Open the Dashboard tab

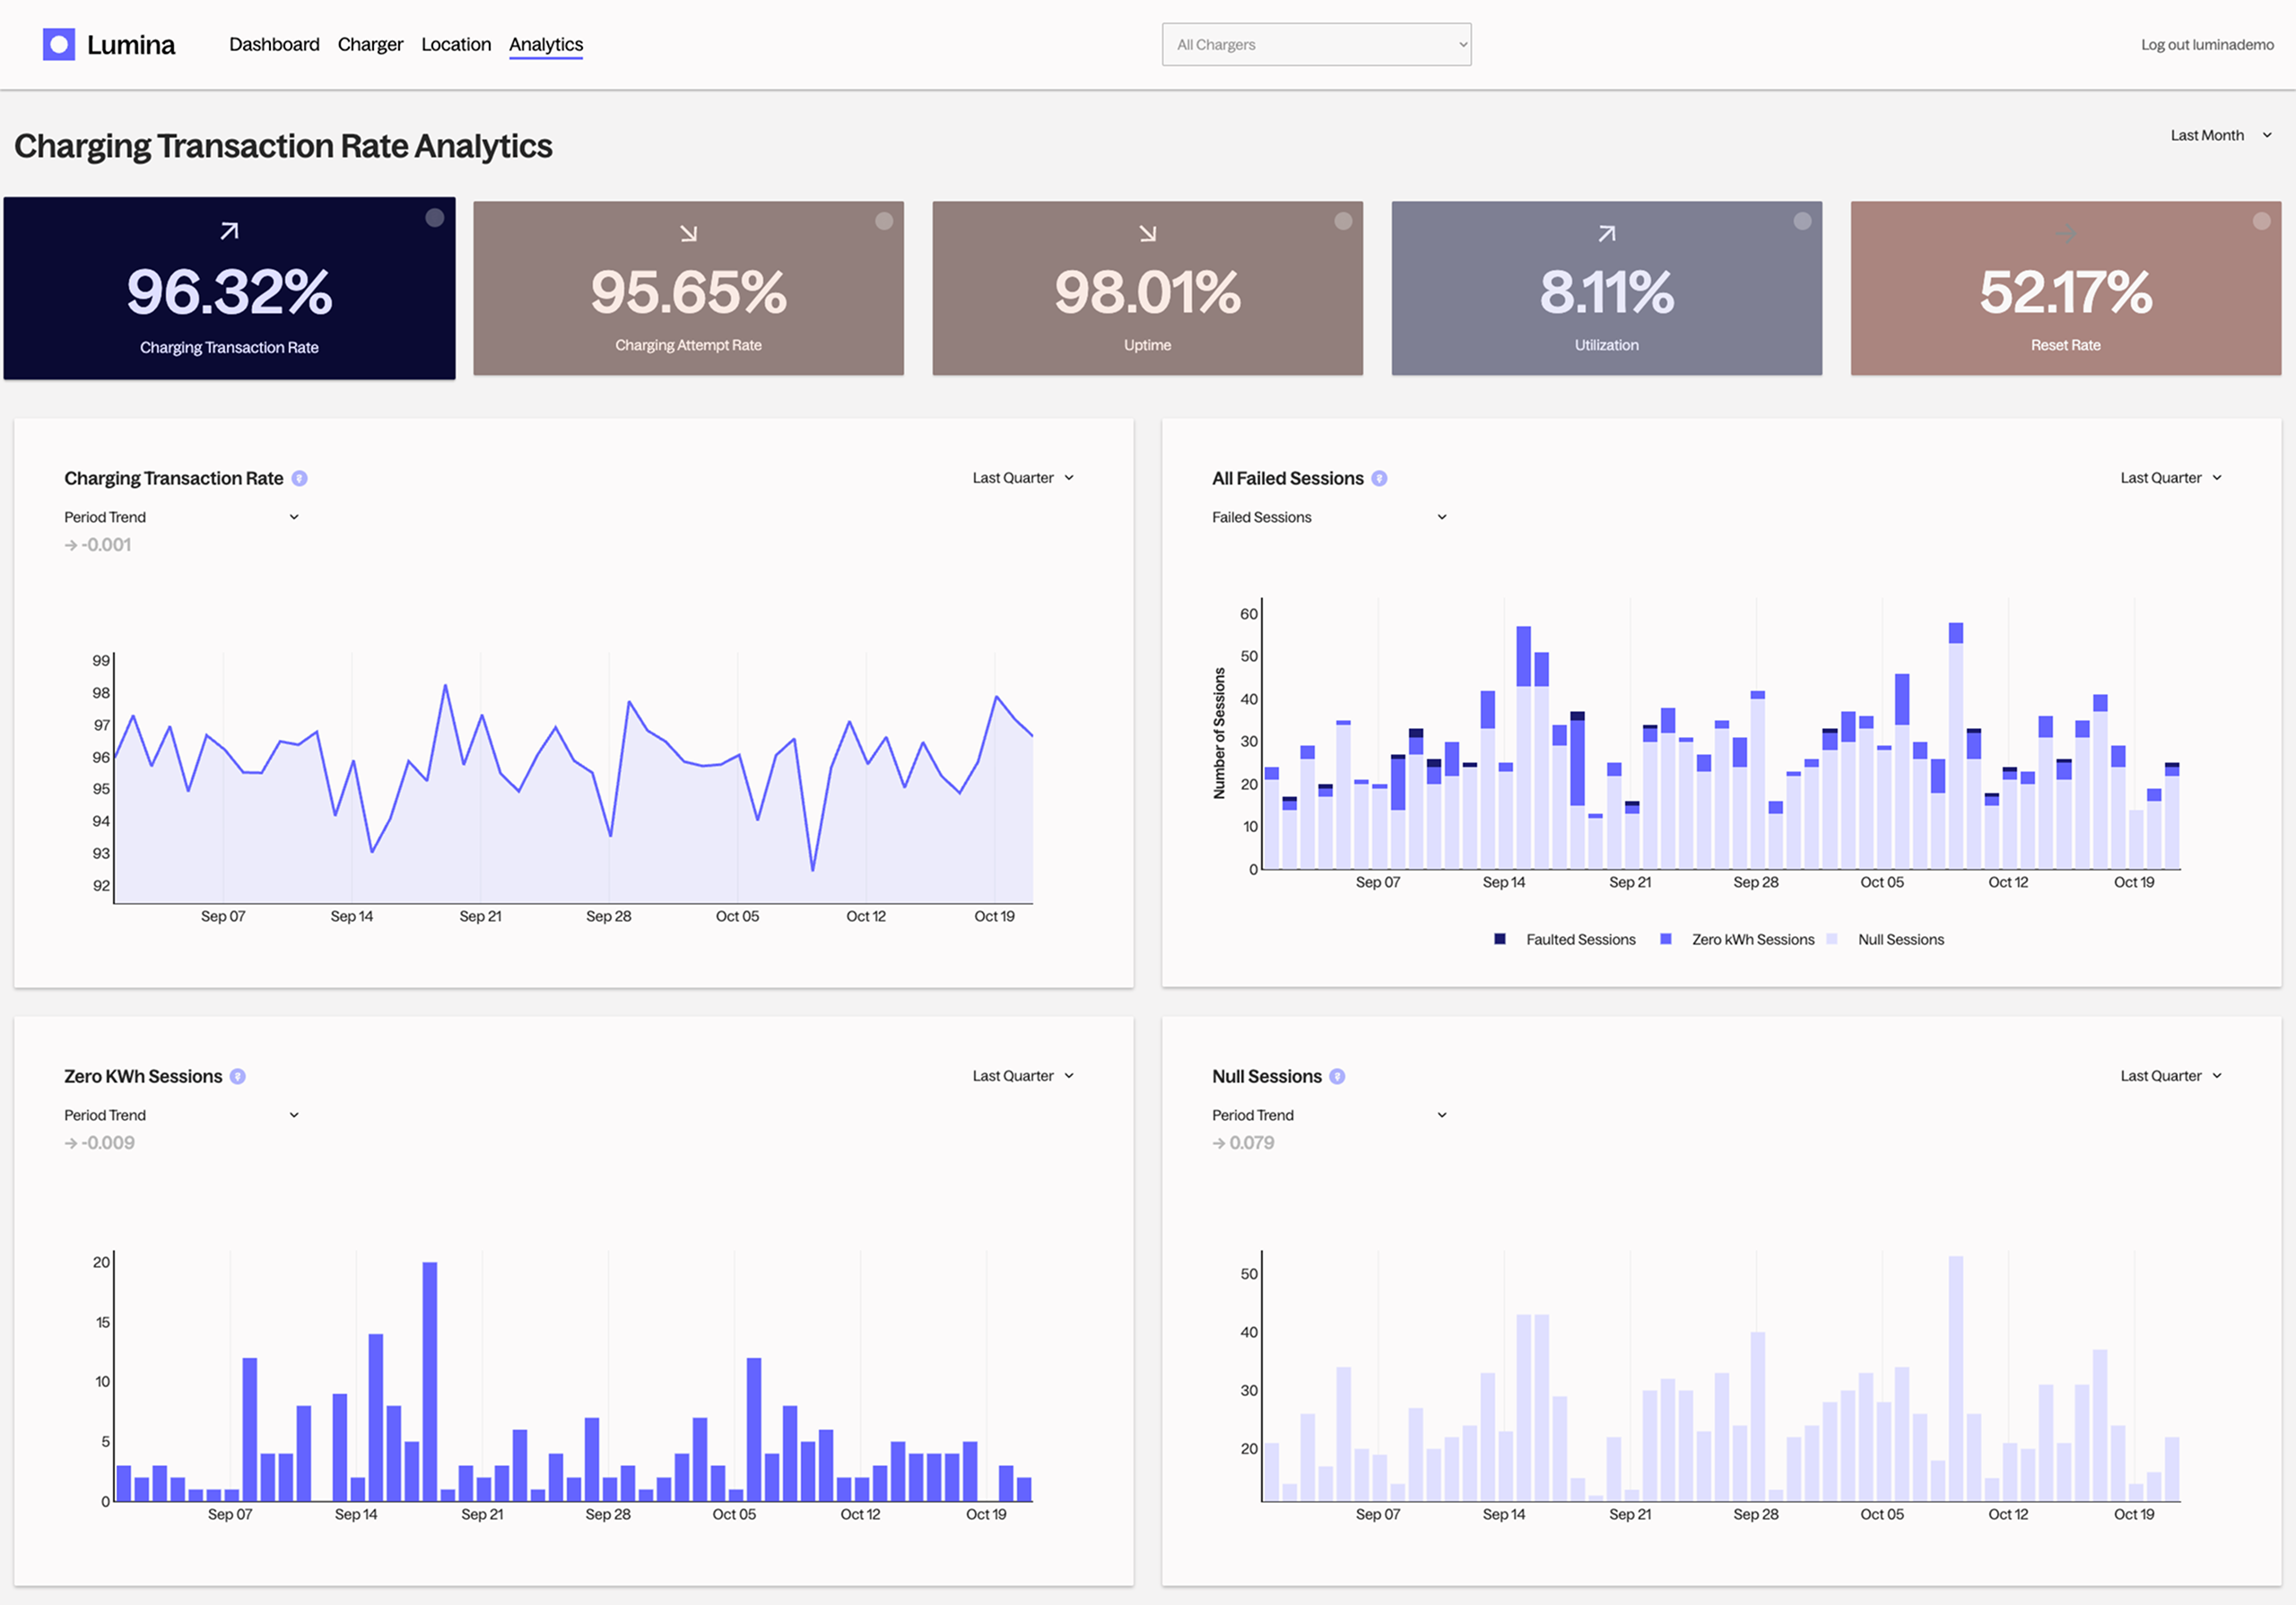[274, 45]
